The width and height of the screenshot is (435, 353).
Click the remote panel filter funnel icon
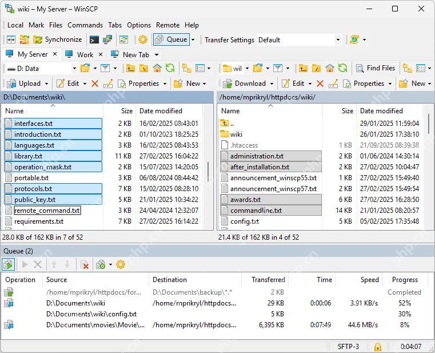tap(278, 68)
